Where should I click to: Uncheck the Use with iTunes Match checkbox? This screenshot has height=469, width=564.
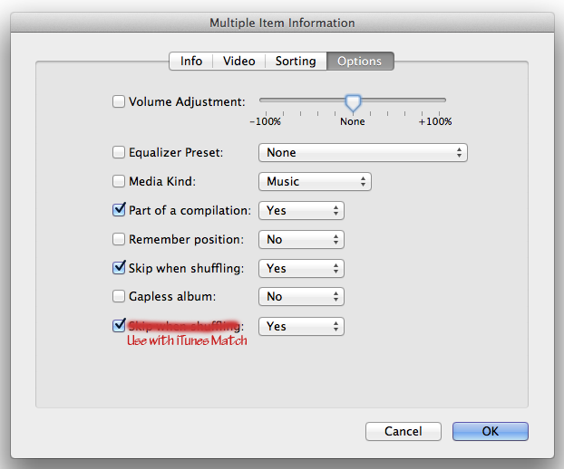tap(119, 325)
